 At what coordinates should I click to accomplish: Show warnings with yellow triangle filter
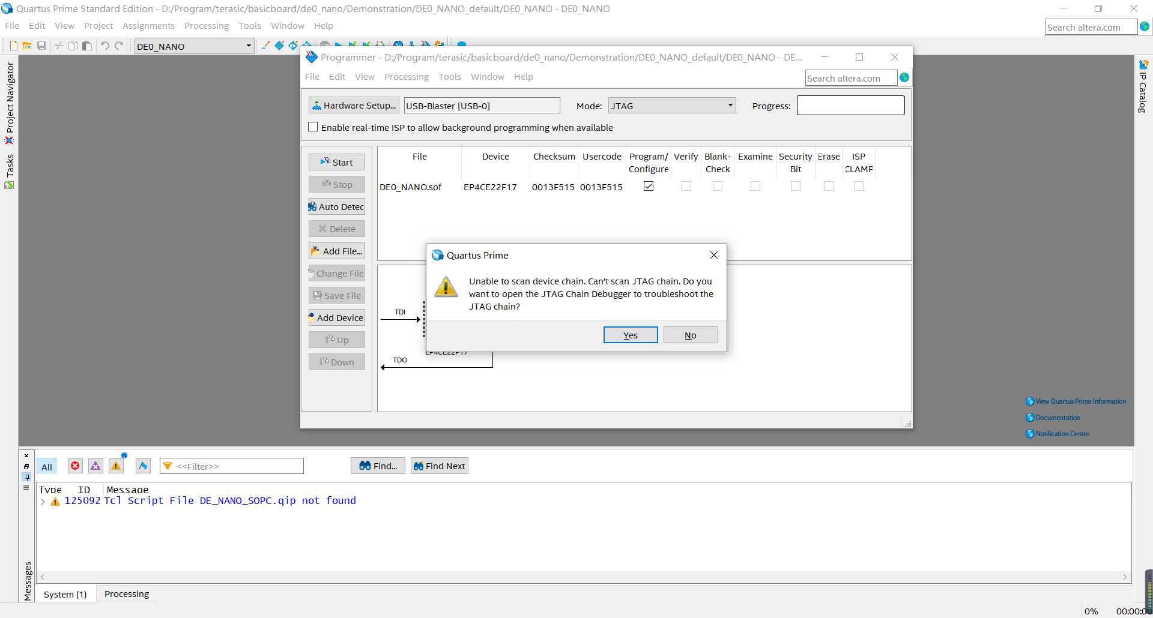(x=116, y=466)
